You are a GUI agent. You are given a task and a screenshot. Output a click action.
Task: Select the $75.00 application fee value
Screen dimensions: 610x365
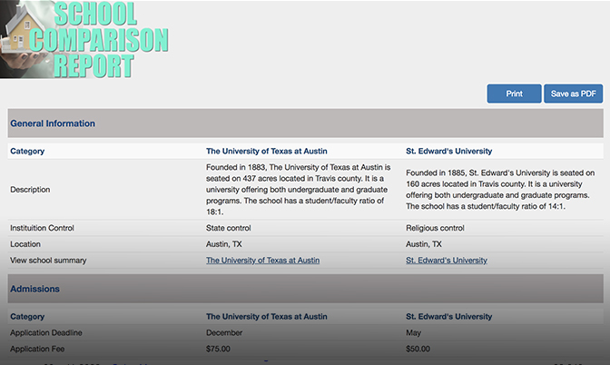[219, 349]
